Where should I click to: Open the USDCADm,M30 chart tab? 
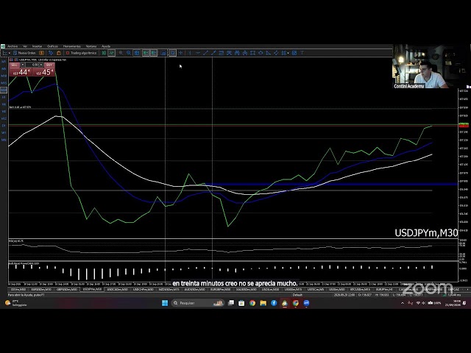pos(118,290)
